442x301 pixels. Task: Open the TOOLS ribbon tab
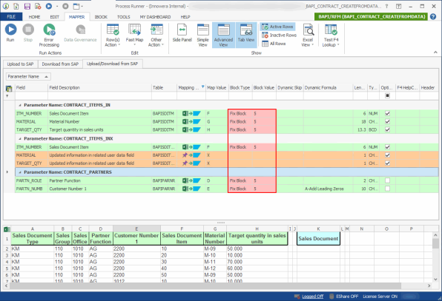pyautogui.click(x=123, y=17)
